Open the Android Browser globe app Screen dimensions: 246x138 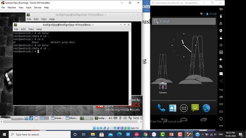click(206, 108)
